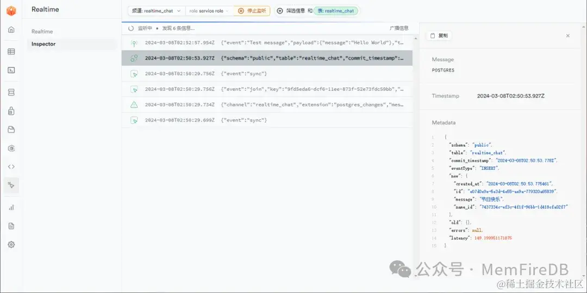This screenshot has height=293, width=587.
Task: Click the 广播信息 button
Action: [399, 28]
